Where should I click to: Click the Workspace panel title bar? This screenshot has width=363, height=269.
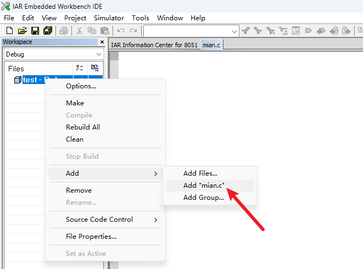click(x=50, y=42)
